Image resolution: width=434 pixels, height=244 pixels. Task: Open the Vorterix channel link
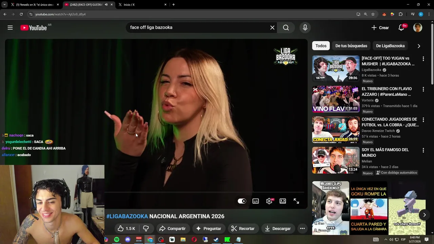click(368, 100)
